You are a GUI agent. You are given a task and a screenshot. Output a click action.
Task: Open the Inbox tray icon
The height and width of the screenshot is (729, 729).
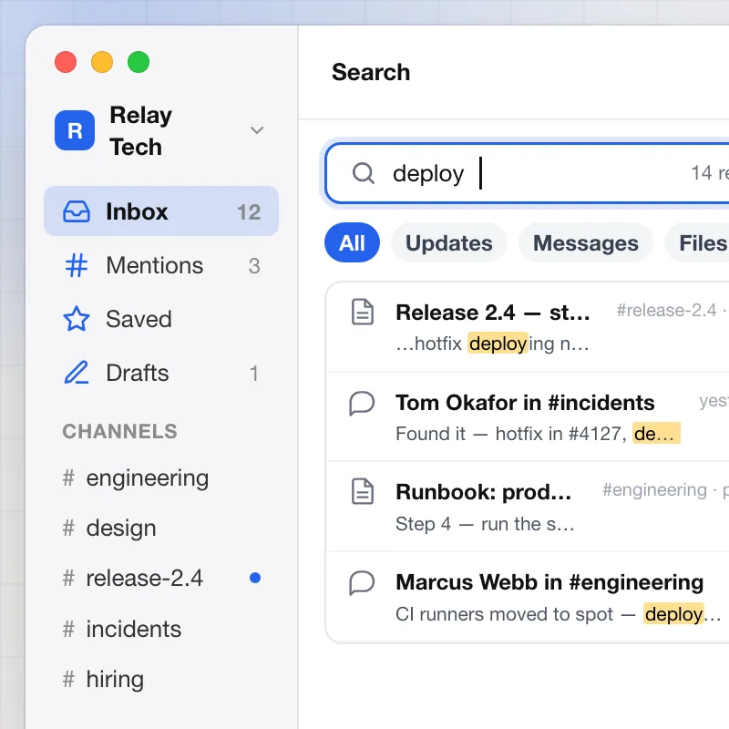pos(77,211)
